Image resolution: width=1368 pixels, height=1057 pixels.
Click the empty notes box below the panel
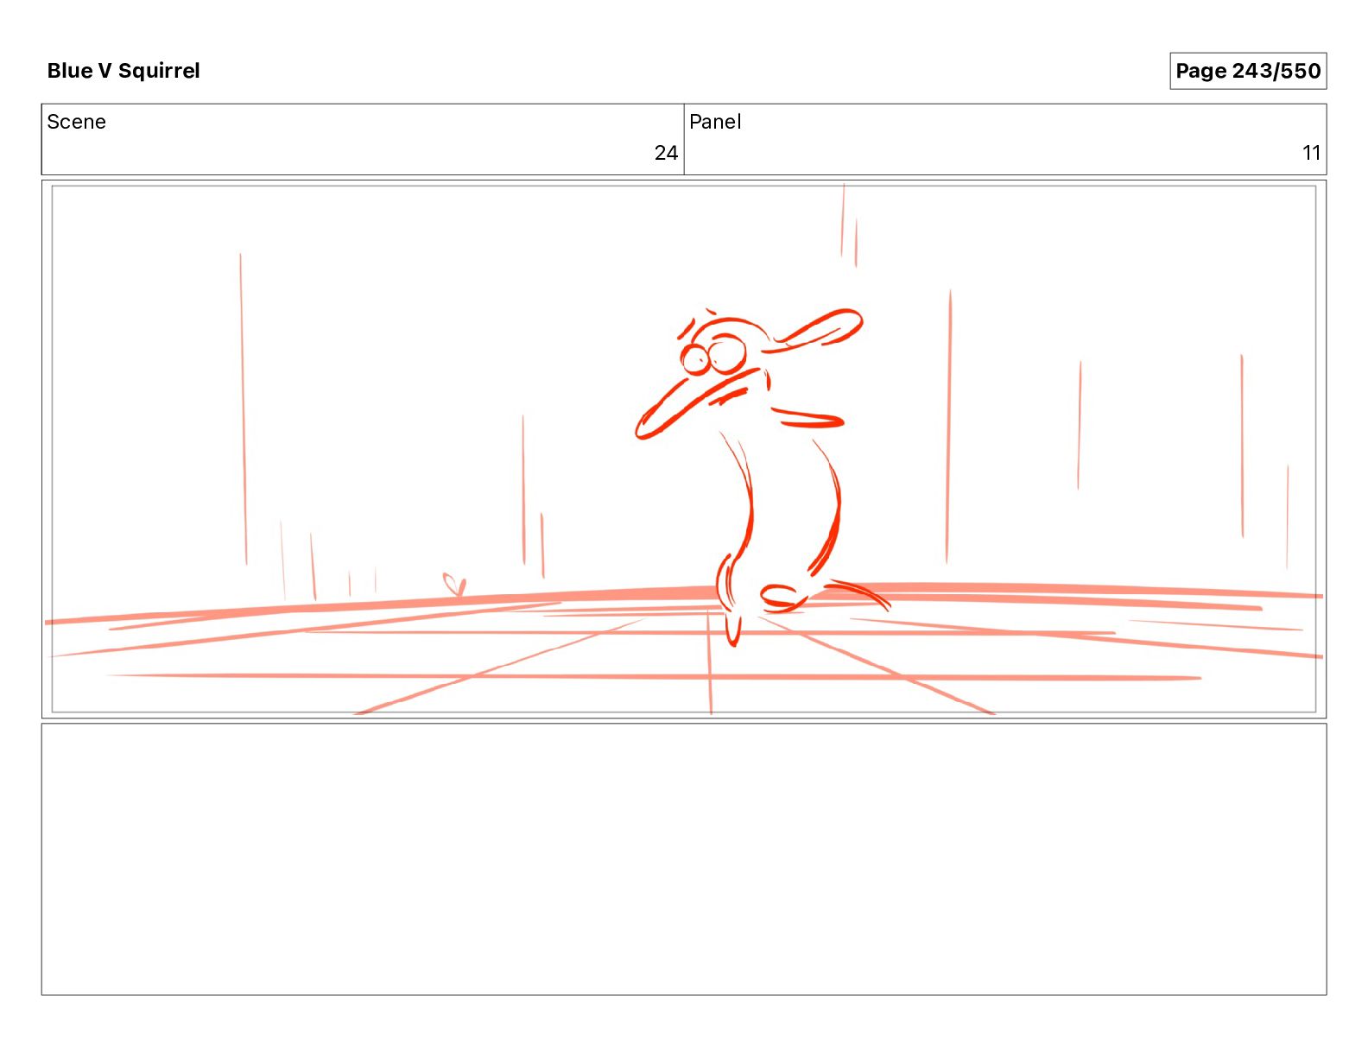coord(684,859)
